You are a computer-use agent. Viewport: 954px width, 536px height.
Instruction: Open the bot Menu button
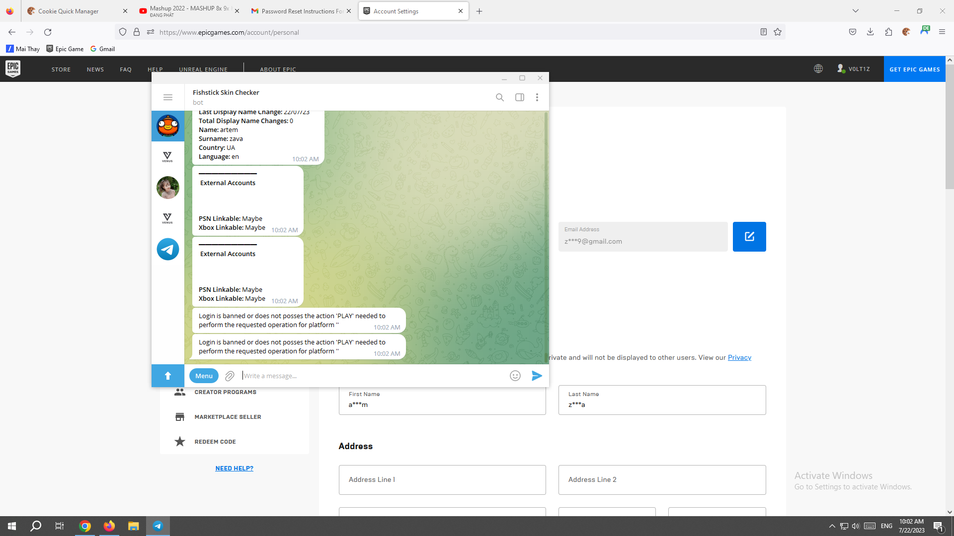pos(204,376)
